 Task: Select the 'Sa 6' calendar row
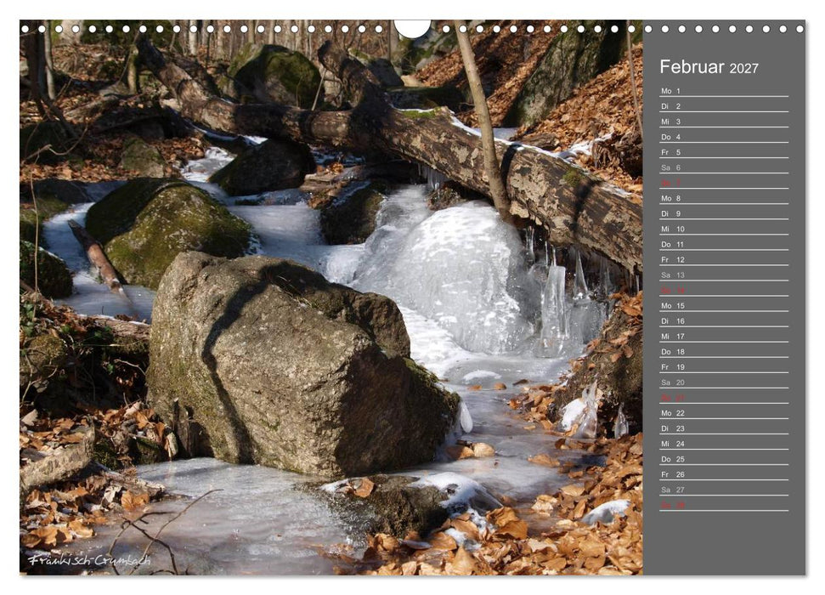(x=724, y=167)
